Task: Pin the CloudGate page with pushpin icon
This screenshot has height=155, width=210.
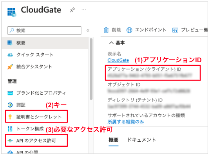Action: click(x=72, y=10)
